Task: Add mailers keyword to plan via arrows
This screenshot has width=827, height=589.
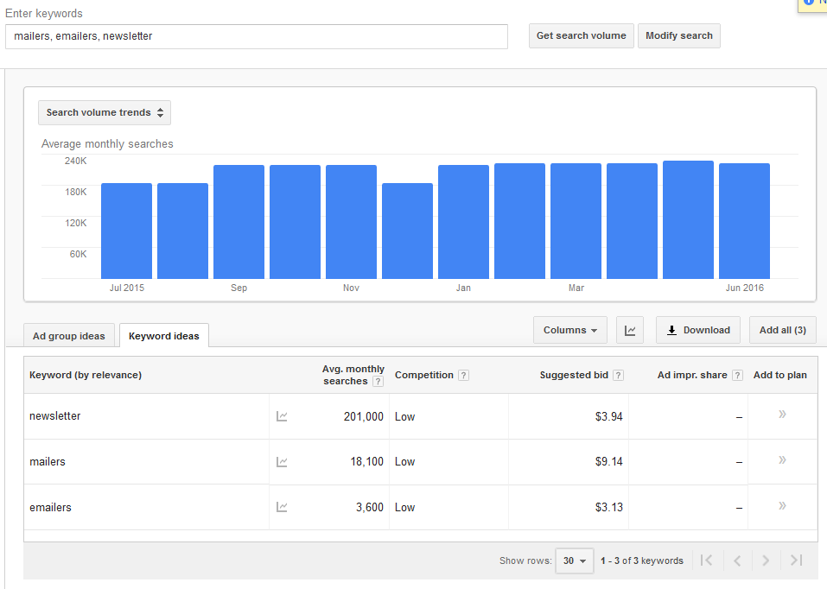Action: [782, 460]
